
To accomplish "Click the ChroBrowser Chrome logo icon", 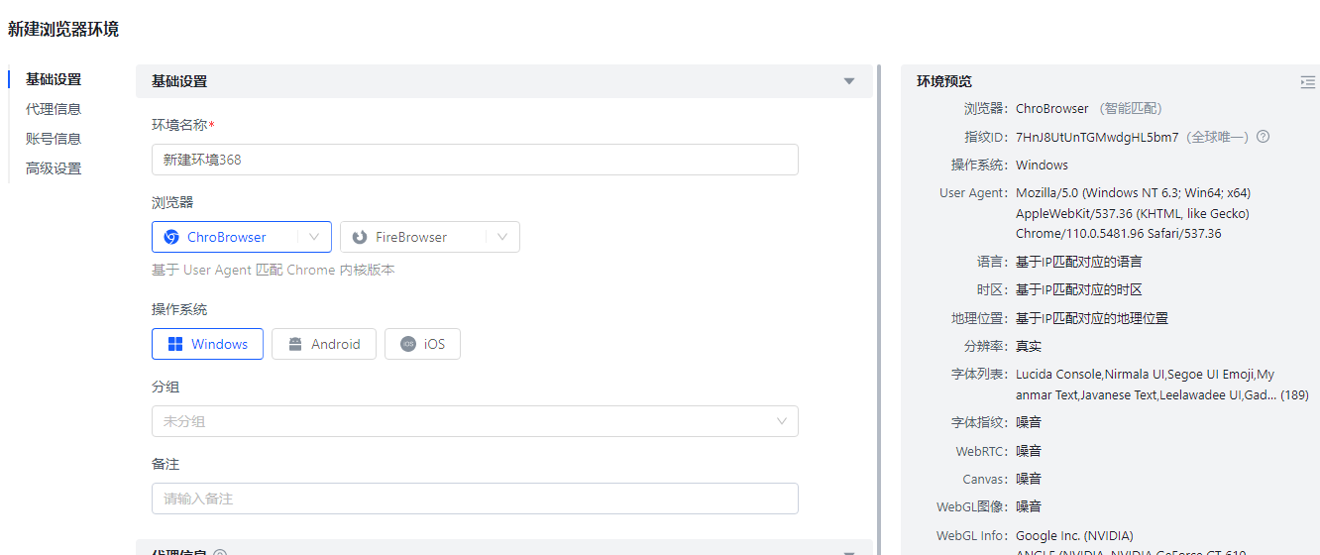I will pyautogui.click(x=171, y=237).
